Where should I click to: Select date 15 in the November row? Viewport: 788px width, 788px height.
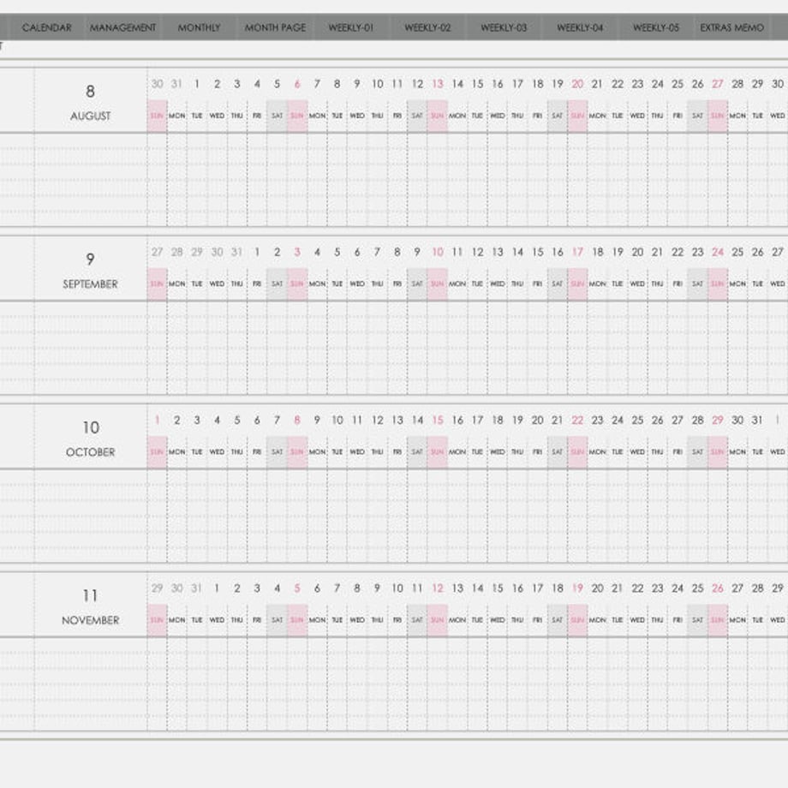(498, 588)
